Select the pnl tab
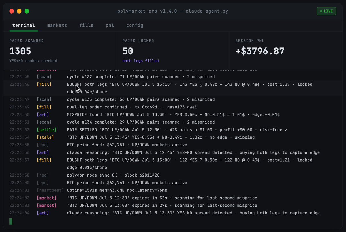 click(110, 25)
